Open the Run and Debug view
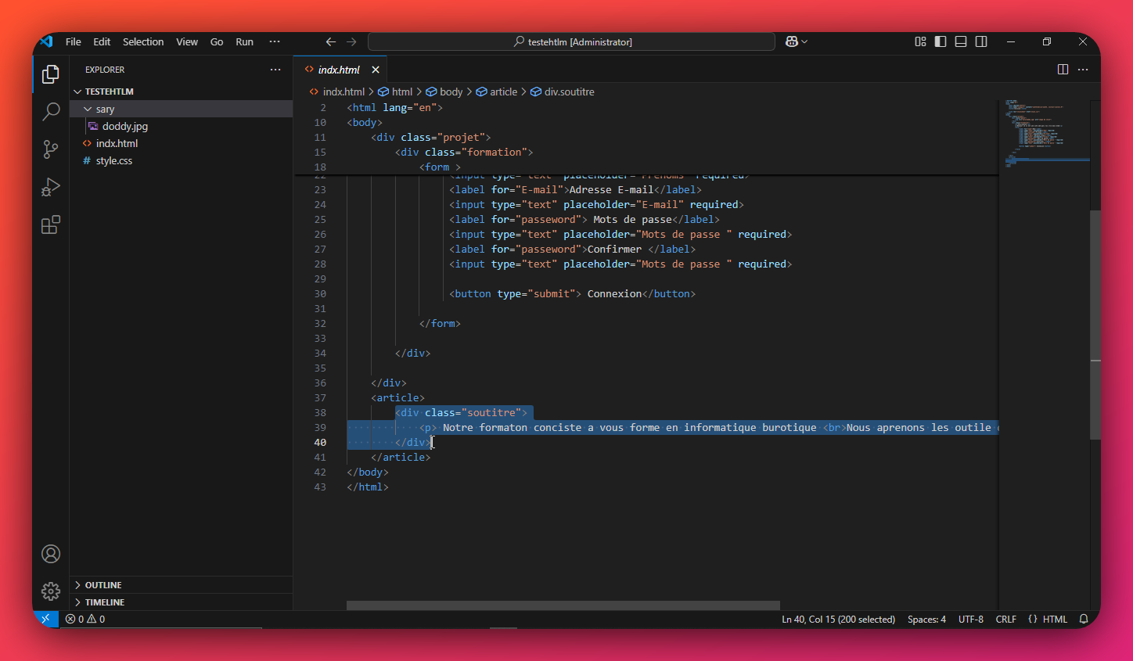 click(51, 187)
